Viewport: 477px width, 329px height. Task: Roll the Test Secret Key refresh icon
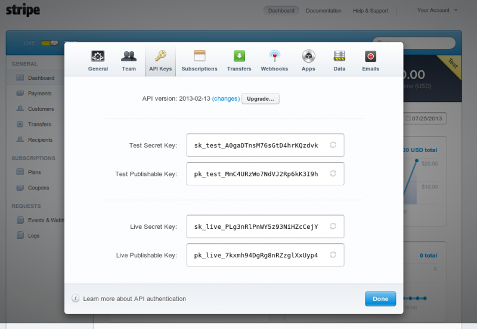point(333,145)
